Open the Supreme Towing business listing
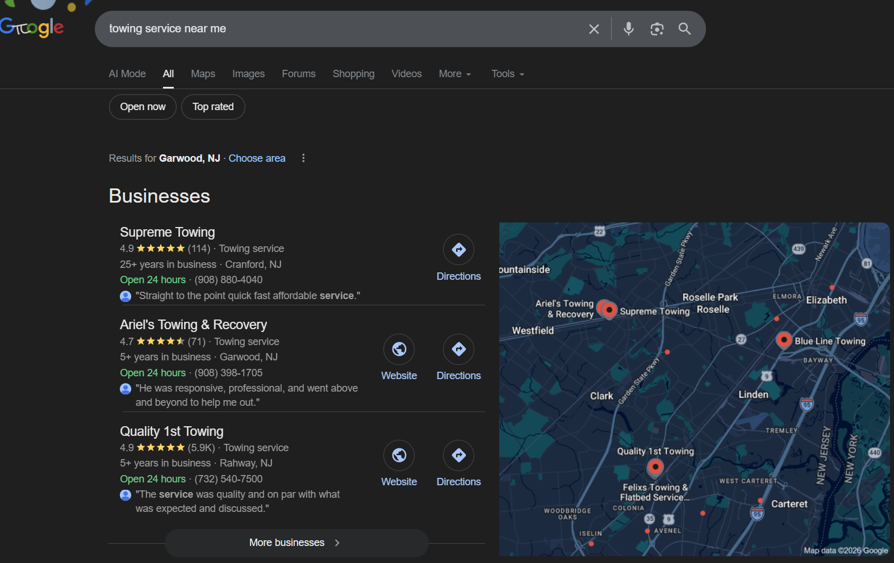 [x=168, y=232]
